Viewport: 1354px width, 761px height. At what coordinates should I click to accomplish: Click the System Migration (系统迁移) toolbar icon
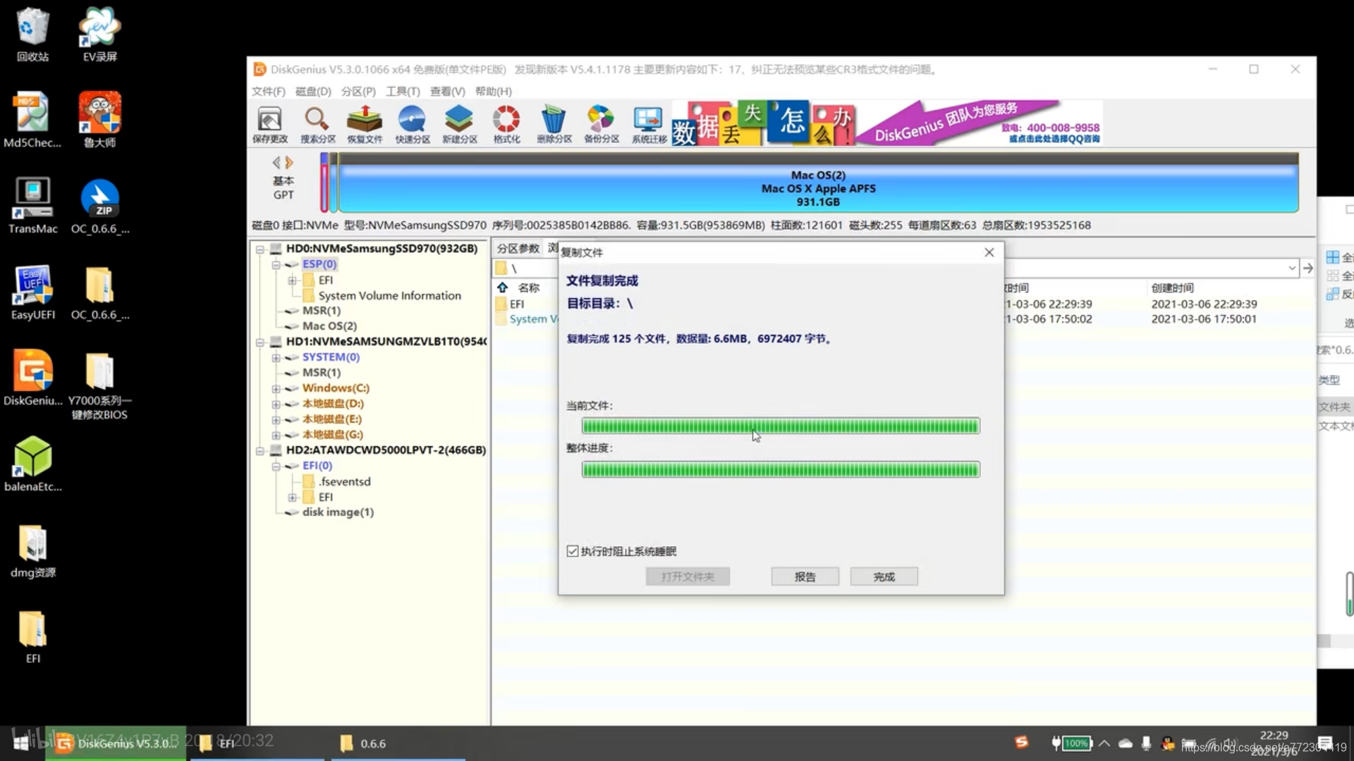click(x=649, y=125)
